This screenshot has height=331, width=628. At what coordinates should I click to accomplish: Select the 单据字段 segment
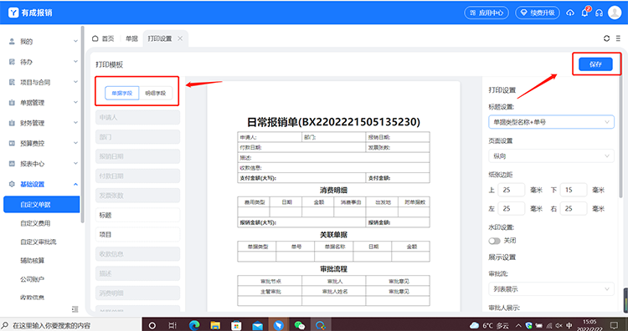coord(121,93)
